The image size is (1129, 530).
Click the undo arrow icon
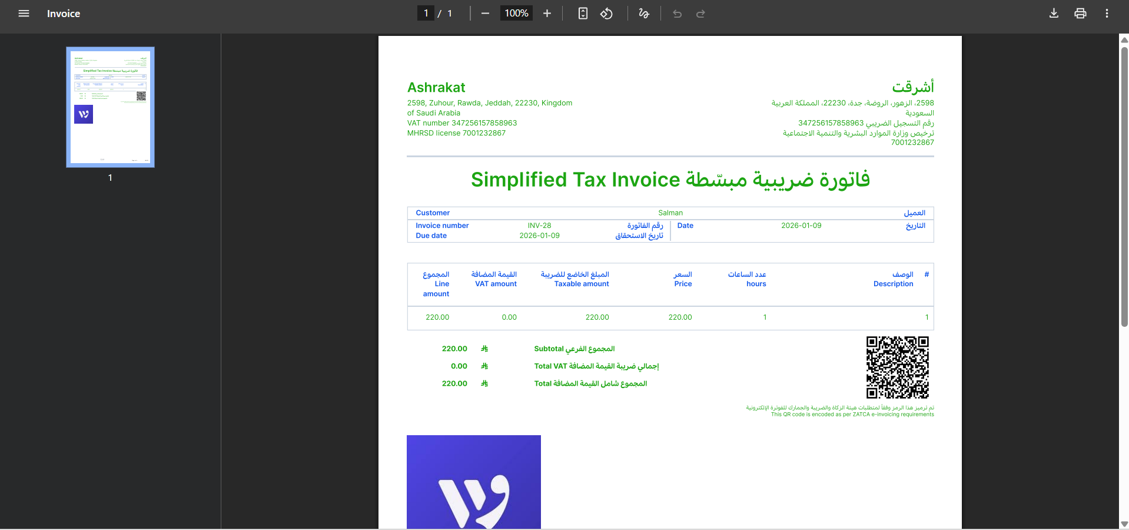[x=677, y=14]
